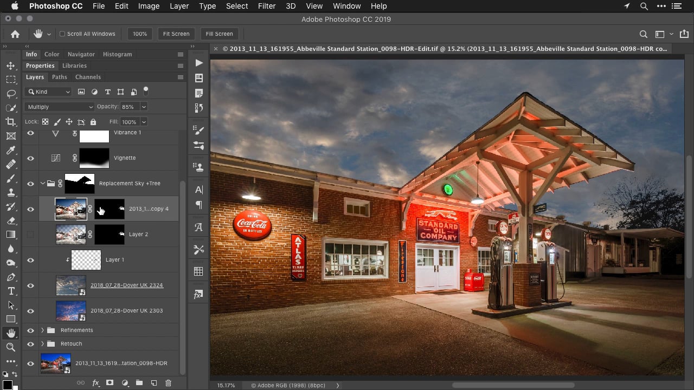Open the Fill value dropdown arrow
Screen dimensions: 694x390
click(x=144, y=122)
